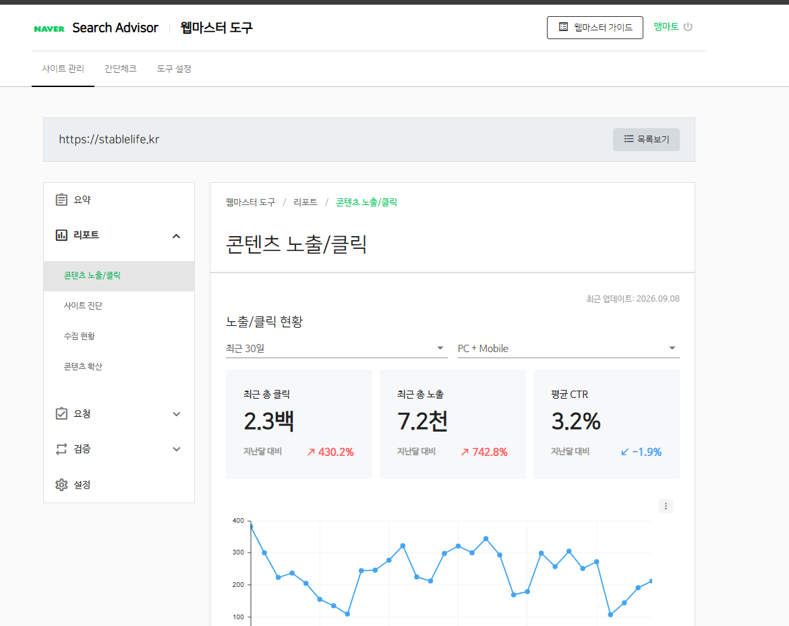Collapse the 리포트 section chevron

pos(176,236)
